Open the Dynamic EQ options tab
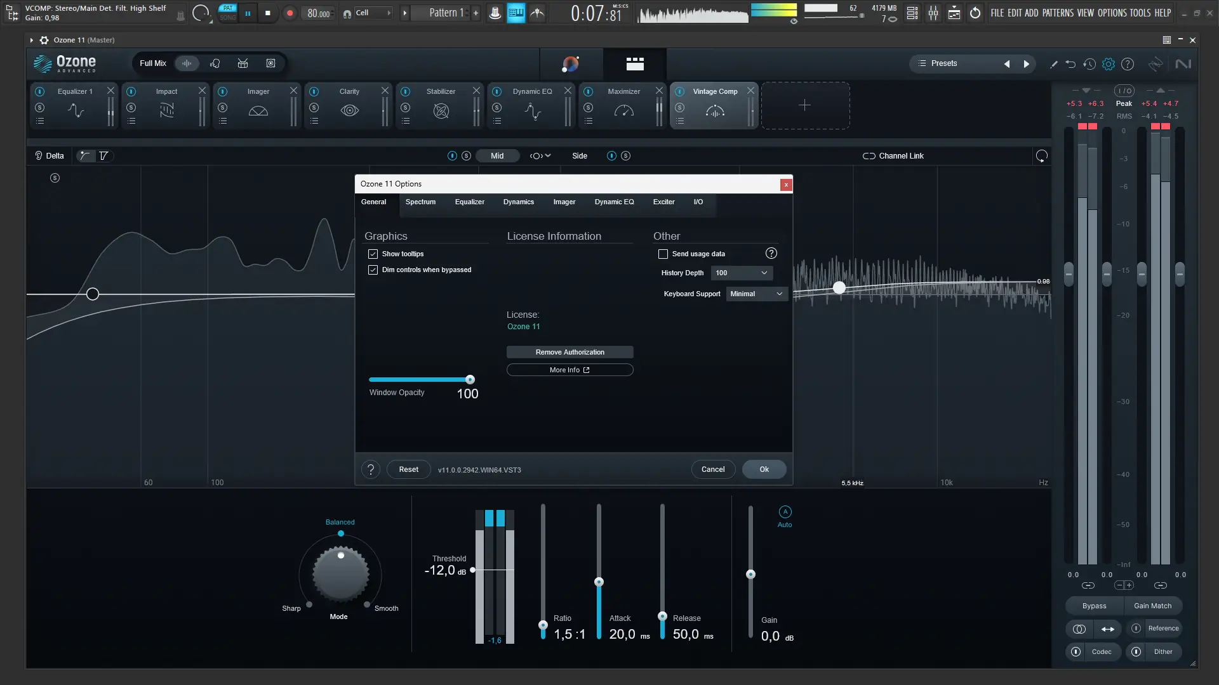The height and width of the screenshot is (685, 1219). [614, 202]
